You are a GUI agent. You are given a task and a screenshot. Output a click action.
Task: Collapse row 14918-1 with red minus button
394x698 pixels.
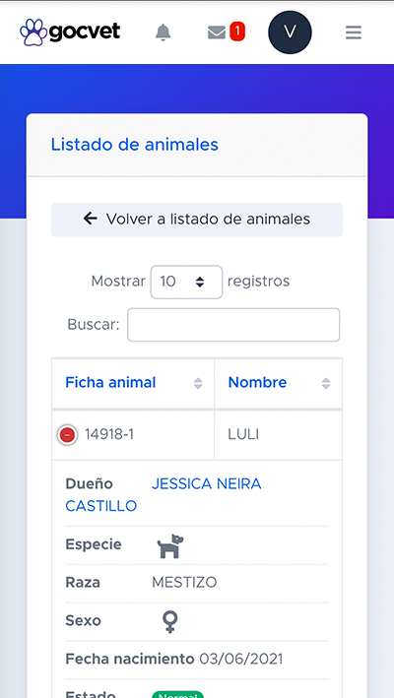tap(67, 435)
